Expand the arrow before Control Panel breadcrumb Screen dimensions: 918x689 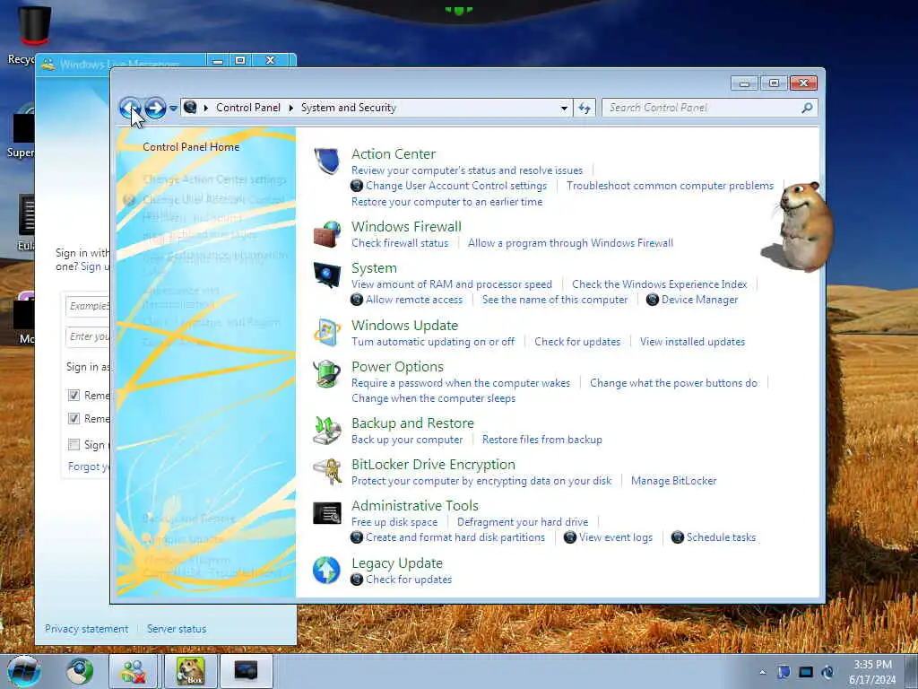[x=206, y=108]
